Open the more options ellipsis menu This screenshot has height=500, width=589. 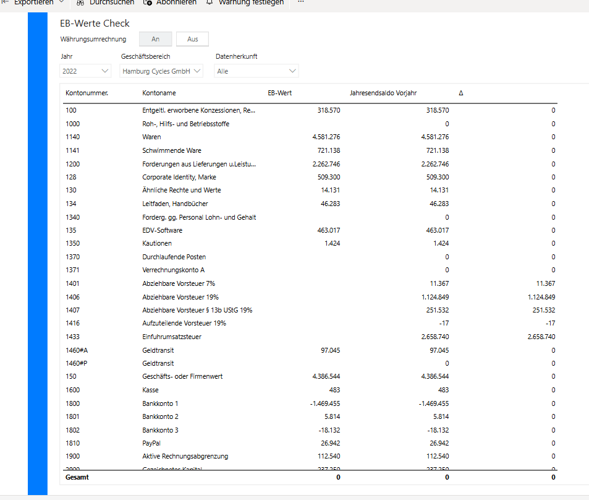300,2
